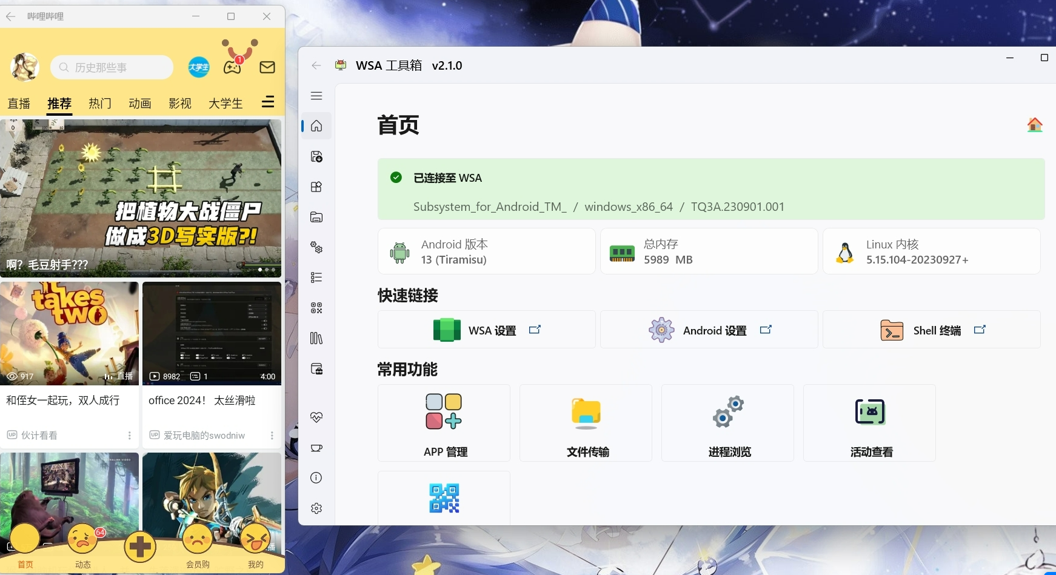Image resolution: width=1056 pixels, height=575 pixels.
Task: Click the 快速链接 heading
Action: coord(408,296)
